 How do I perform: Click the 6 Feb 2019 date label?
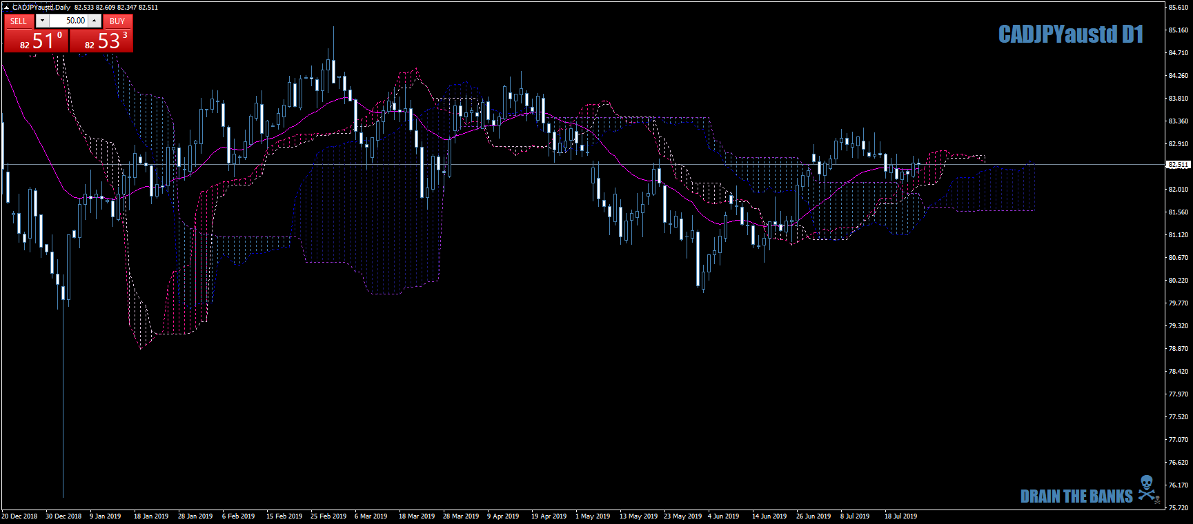click(239, 516)
